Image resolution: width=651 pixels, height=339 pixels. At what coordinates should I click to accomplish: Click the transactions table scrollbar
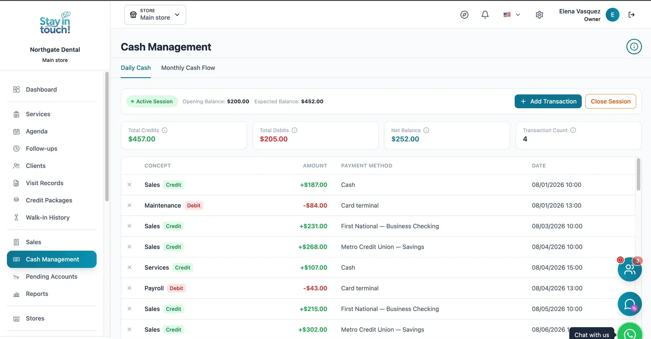(638, 174)
